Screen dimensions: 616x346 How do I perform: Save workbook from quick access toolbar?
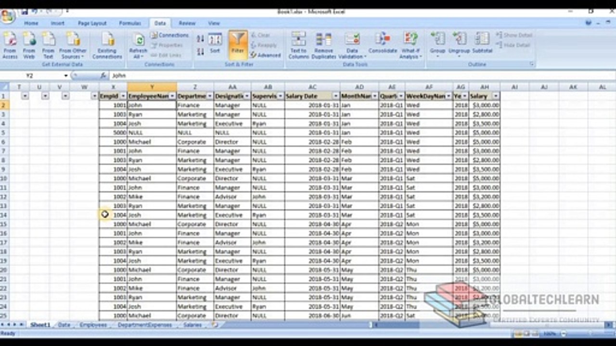[25, 11]
